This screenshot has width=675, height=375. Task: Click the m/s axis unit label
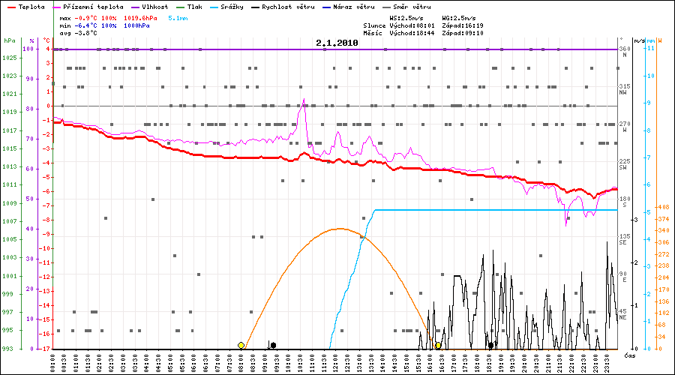[x=638, y=40]
